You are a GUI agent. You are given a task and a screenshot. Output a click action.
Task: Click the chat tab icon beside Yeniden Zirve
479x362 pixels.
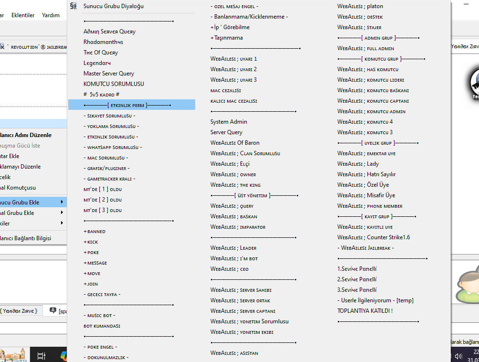(x=53, y=310)
